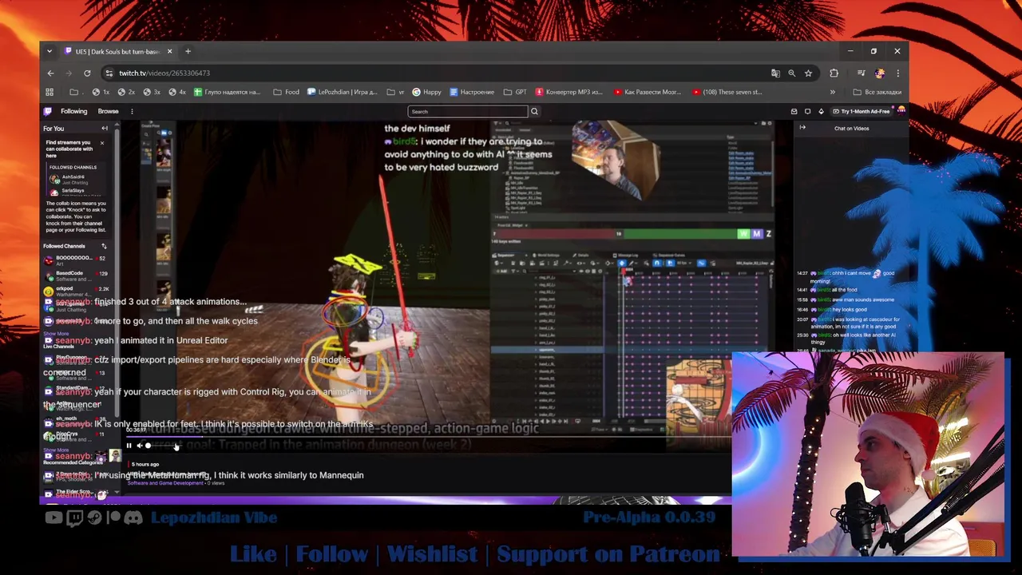Image resolution: width=1022 pixels, height=575 pixels.
Task: Show hidden bookmarks via double chevron
Action: [x=832, y=92]
